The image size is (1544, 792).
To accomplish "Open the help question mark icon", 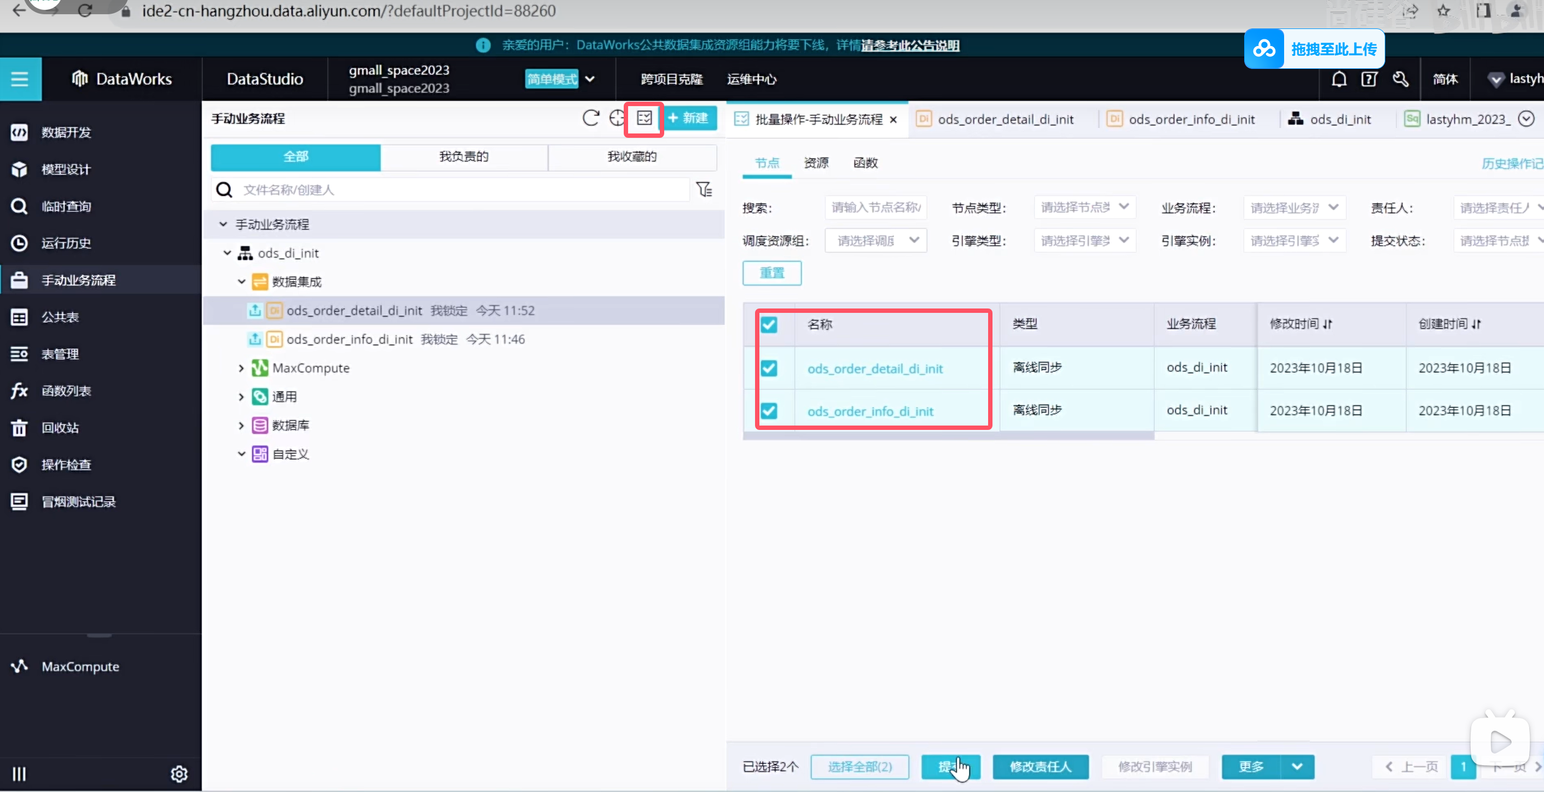I will click(1369, 79).
